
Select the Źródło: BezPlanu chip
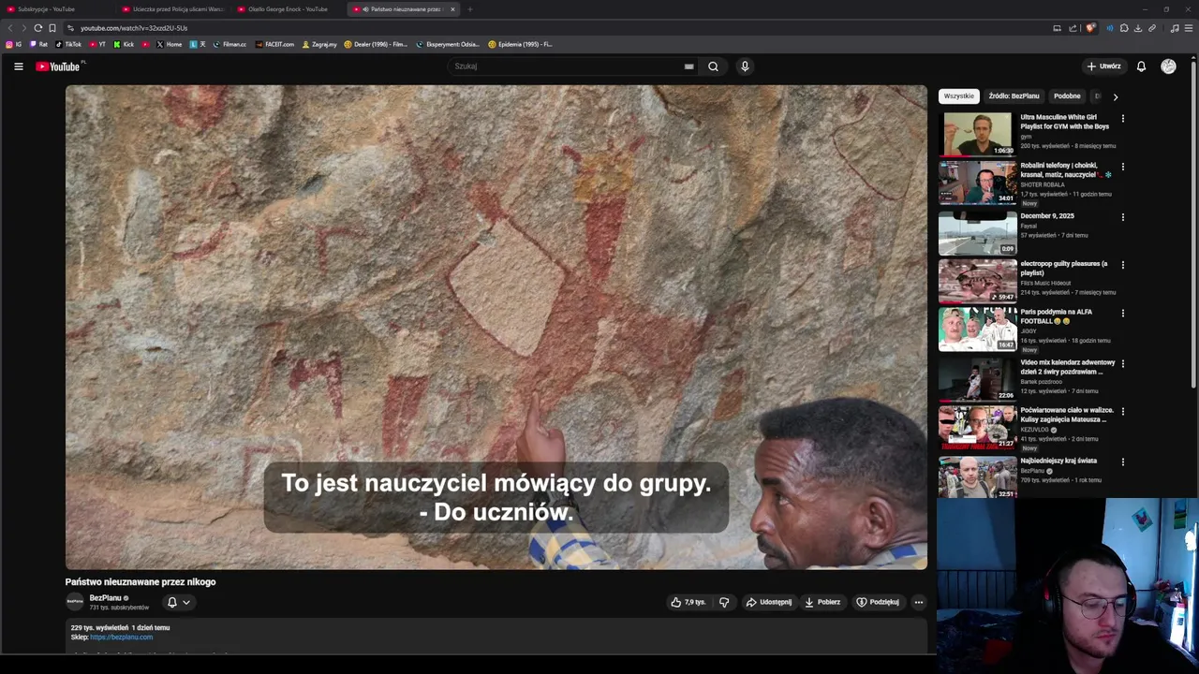(1014, 95)
